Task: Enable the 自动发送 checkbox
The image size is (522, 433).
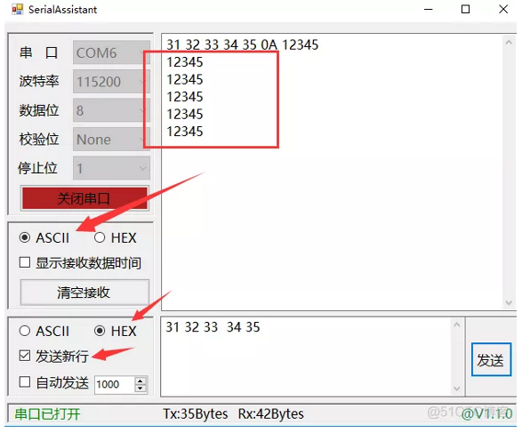Action: (25, 381)
